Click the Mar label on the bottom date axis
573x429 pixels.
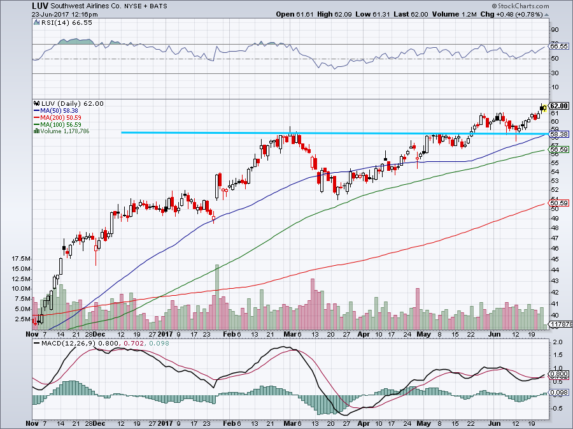coord(290,424)
